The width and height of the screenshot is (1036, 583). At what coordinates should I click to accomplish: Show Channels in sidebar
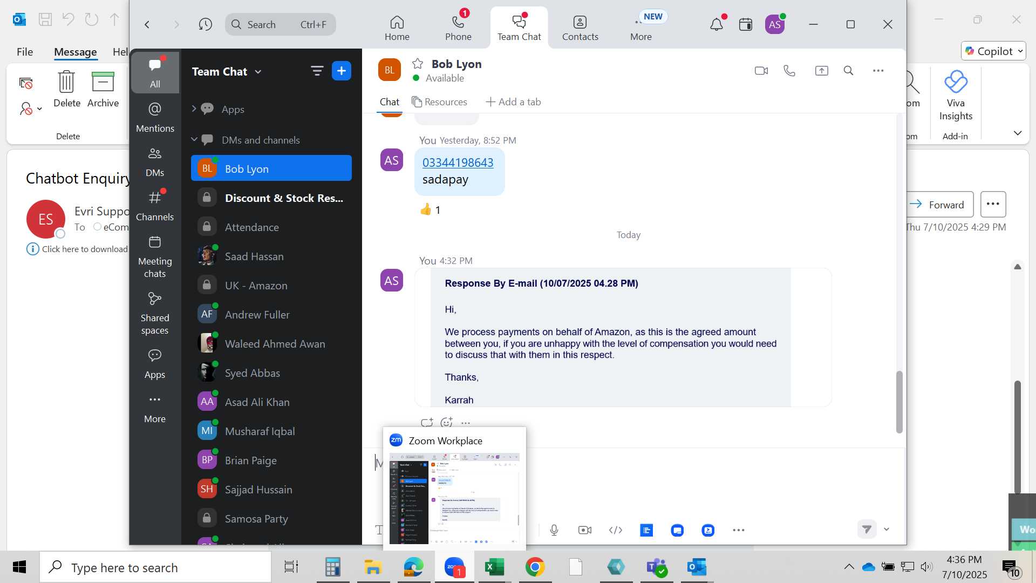[155, 206]
